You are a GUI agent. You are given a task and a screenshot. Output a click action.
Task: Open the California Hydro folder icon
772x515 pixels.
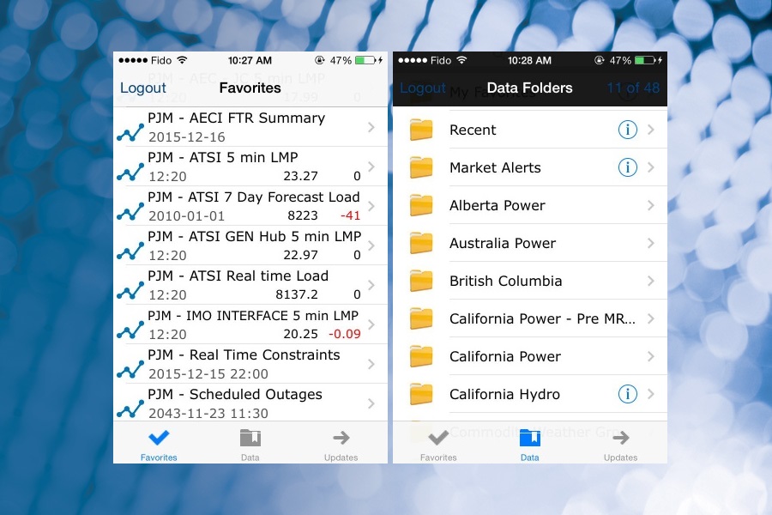point(421,394)
